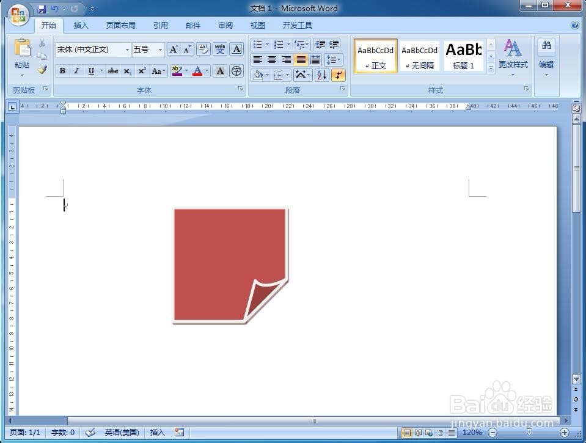Toggle underline formatting
Image resolution: width=586 pixels, height=443 pixels.
pyautogui.click(x=91, y=71)
